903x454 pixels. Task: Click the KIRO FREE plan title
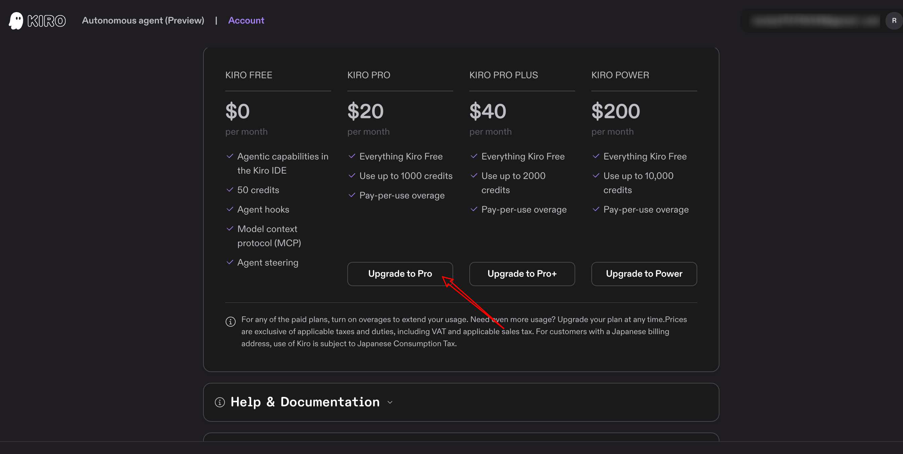[x=248, y=75]
